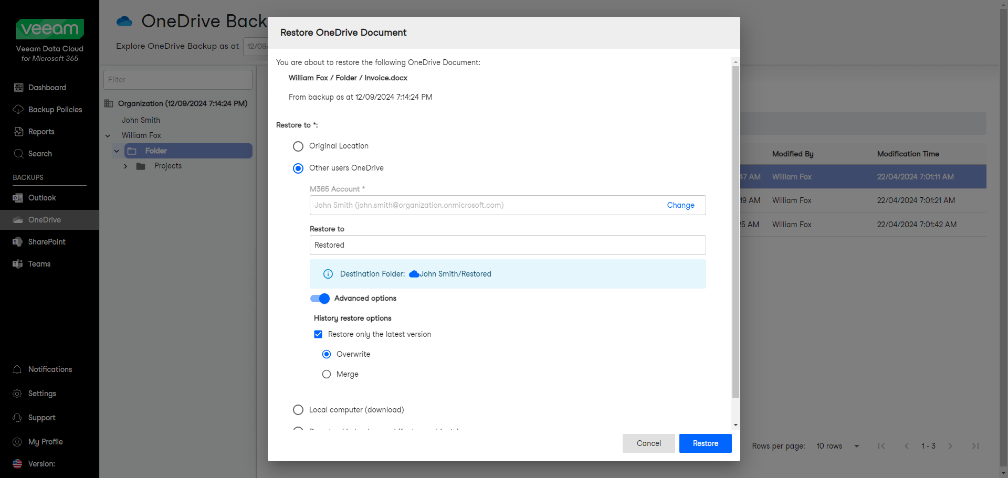Click the dialog vertical scrollbar thumb
1008x478 pixels.
click(736, 231)
